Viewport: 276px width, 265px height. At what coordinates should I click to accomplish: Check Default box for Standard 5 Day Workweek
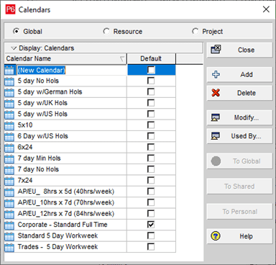[x=151, y=235]
